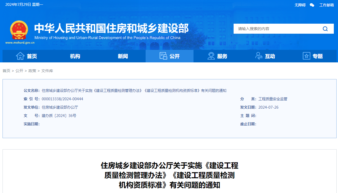Viewport: 338px width, 193px height.
Task: Open the 专题 navigation label
Action: click(318, 56)
